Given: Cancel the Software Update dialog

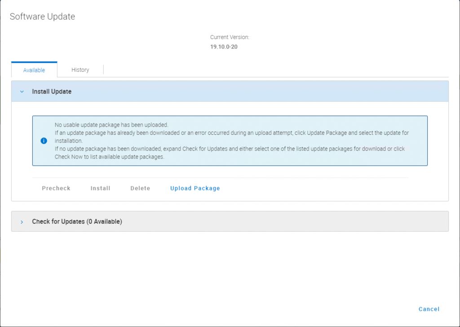Looking at the screenshot, I should click(429, 309).
